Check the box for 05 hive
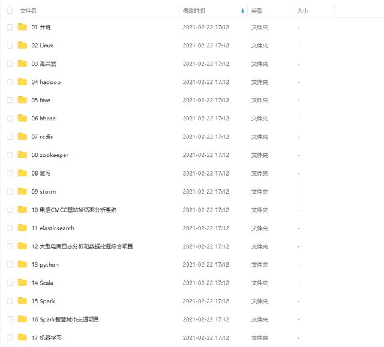The image size is (384, 347). coord(10,100)
